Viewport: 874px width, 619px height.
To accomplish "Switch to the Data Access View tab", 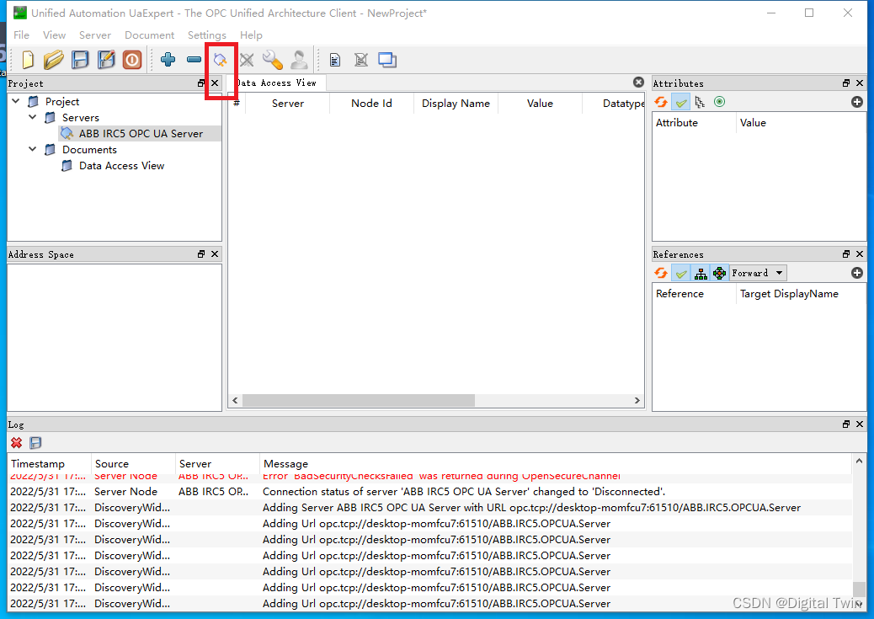I will [x=277, y=83].
